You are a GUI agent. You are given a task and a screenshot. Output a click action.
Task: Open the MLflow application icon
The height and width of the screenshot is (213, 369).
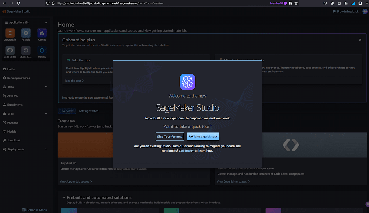42,50
